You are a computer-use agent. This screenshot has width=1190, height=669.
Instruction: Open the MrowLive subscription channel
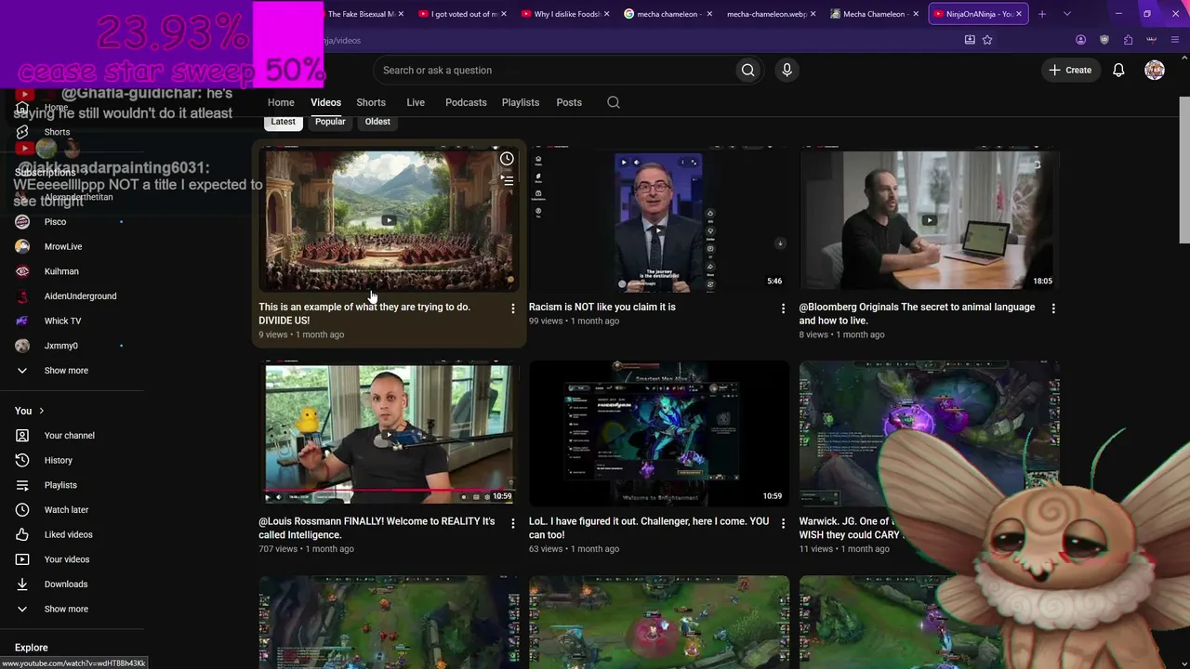pos(63,247)
